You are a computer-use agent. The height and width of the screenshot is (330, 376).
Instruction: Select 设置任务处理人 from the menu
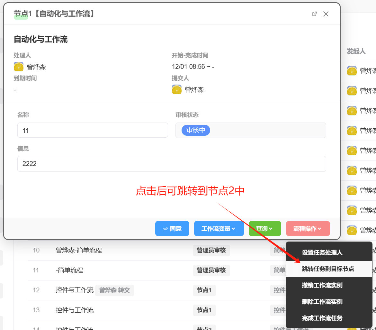[x=322, y=252]
